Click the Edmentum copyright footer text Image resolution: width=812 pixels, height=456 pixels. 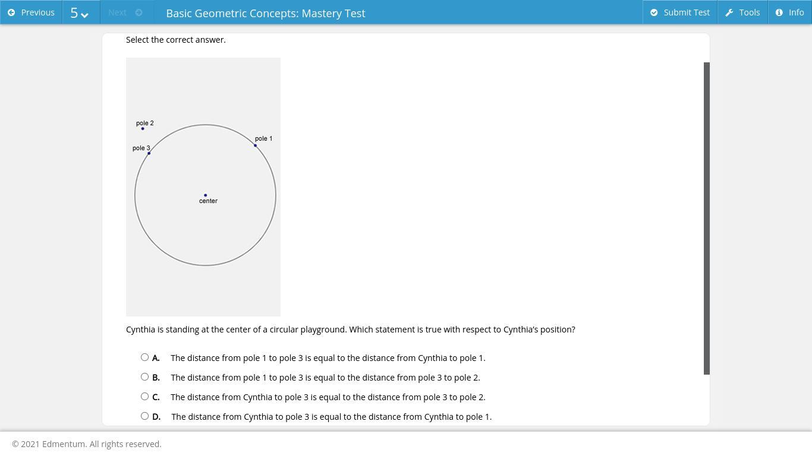pyautogui.click(x=87, y=444)
